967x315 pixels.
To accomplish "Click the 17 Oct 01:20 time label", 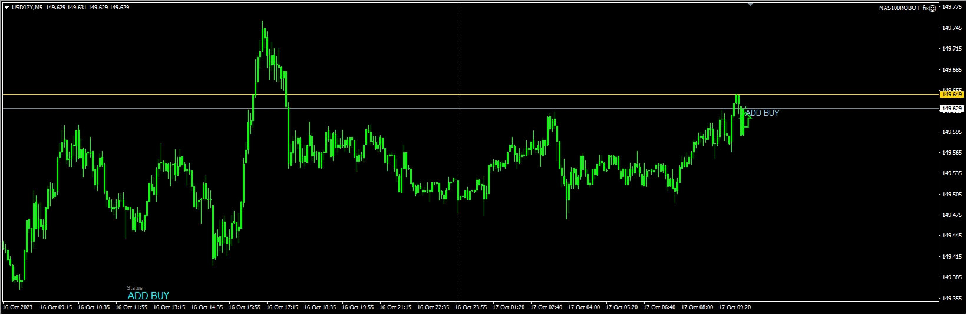I will click(x=508, y=307).
